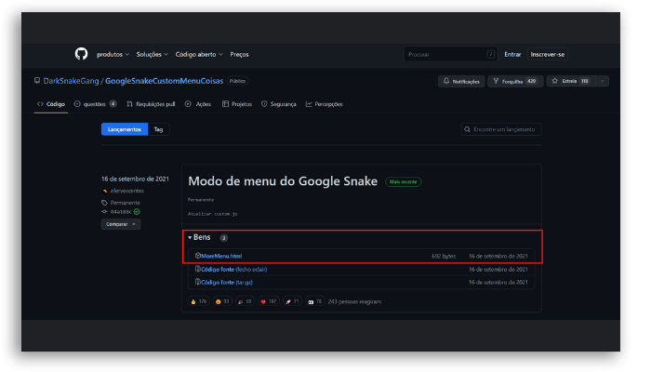Switch to the Requisições pull tab
This screenshot has width=651, height=372.
click(x=151, y=104)
